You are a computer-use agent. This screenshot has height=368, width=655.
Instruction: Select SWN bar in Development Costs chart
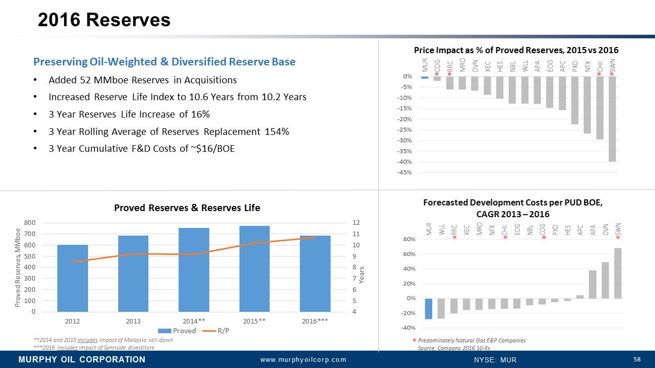coord(618,273)
